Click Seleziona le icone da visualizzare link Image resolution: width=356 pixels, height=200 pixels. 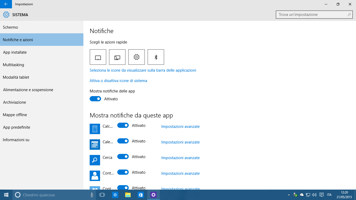tap(143, 70)
